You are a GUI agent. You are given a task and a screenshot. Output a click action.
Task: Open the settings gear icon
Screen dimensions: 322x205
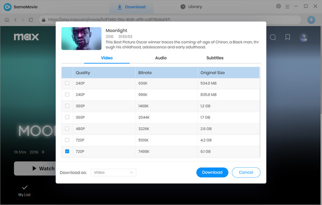278,6
